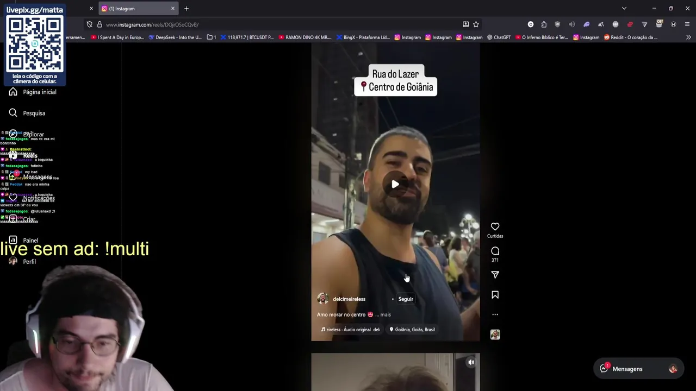Open the Áudio original audio link
The width and height of the screenshot is (696, 391).
click(x=351, y=330)
